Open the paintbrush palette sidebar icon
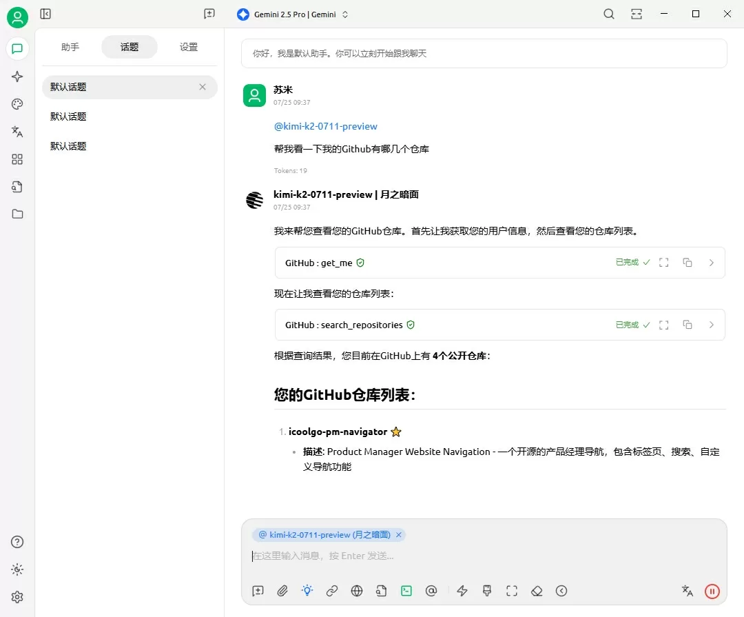Screen dimensions: 744x617 click(17, 104)
